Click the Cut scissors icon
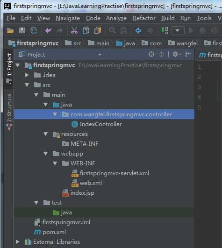This screenshot has width=222, height=248. coord(74,30)
